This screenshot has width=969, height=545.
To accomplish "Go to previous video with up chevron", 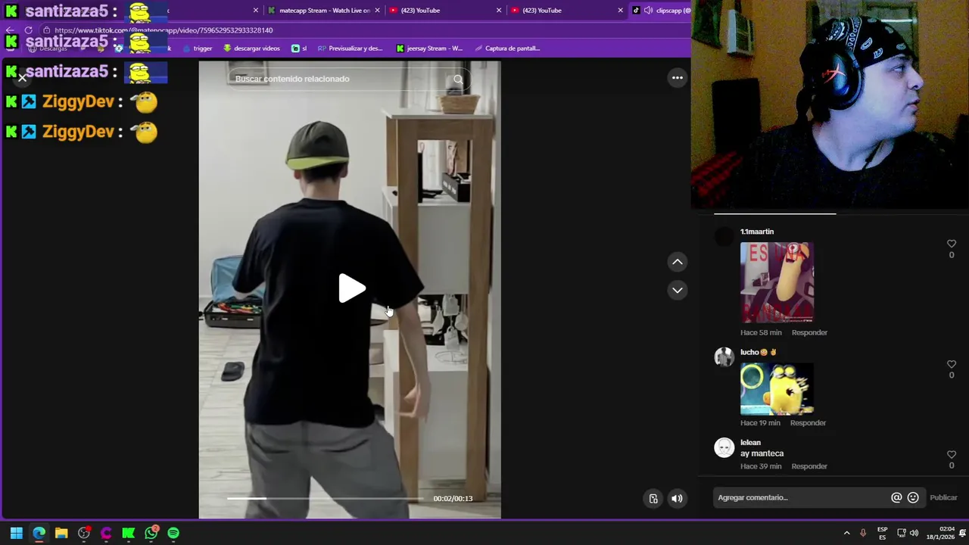I will (x=677, y=262).
